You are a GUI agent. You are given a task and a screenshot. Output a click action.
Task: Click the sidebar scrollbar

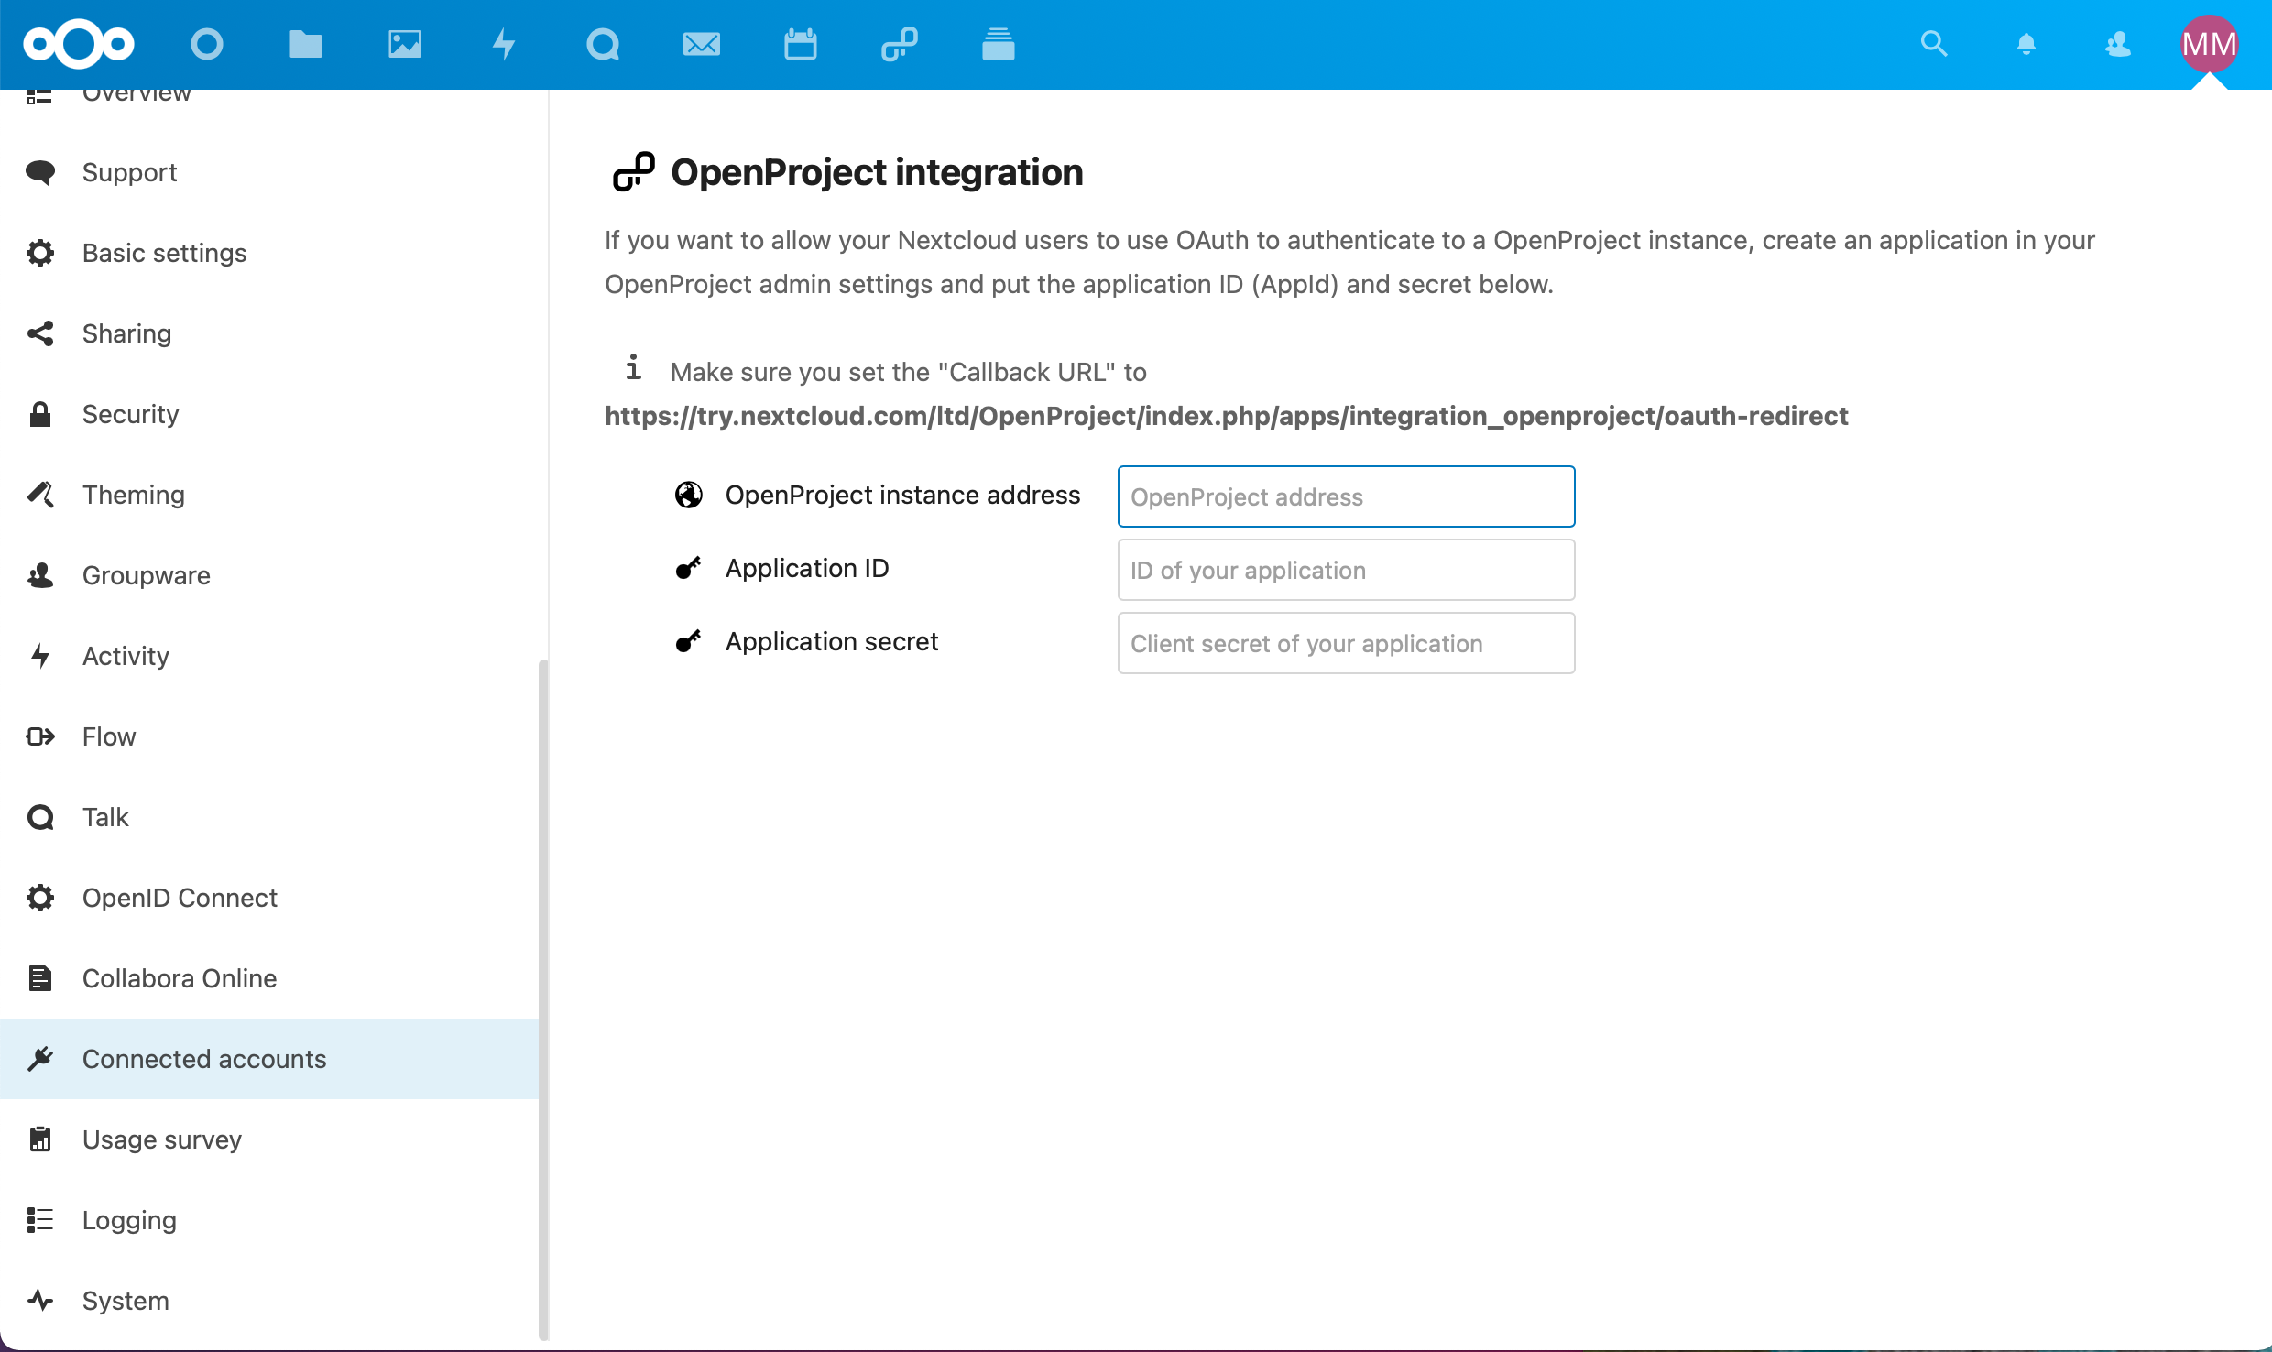coord(543,998)
